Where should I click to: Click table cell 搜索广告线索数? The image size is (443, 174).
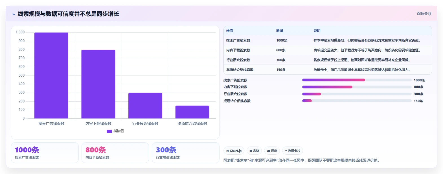click(238, 40)
